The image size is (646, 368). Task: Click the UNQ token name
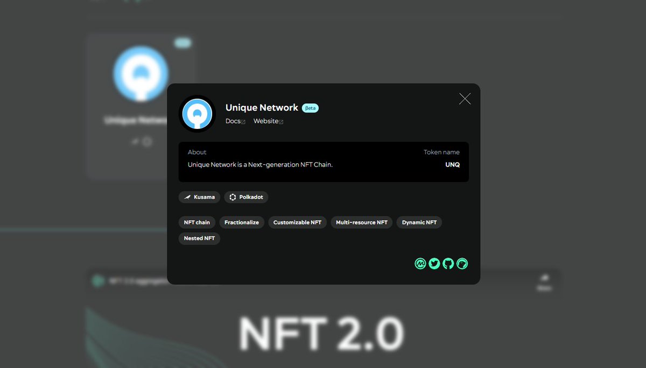(x=453, y=165)
